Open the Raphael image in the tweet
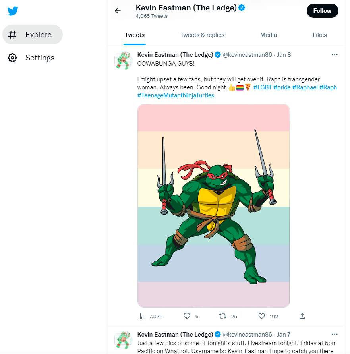Image resolution: width=350 pixels, height=354 pixels. coord(214,205)
